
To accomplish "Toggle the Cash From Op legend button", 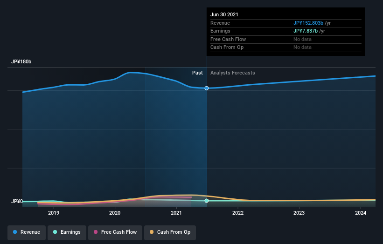I will pos(170,232).
